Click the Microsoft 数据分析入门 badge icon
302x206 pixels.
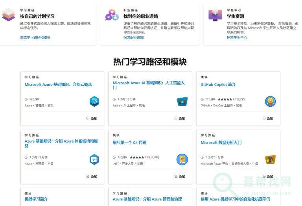270,160
